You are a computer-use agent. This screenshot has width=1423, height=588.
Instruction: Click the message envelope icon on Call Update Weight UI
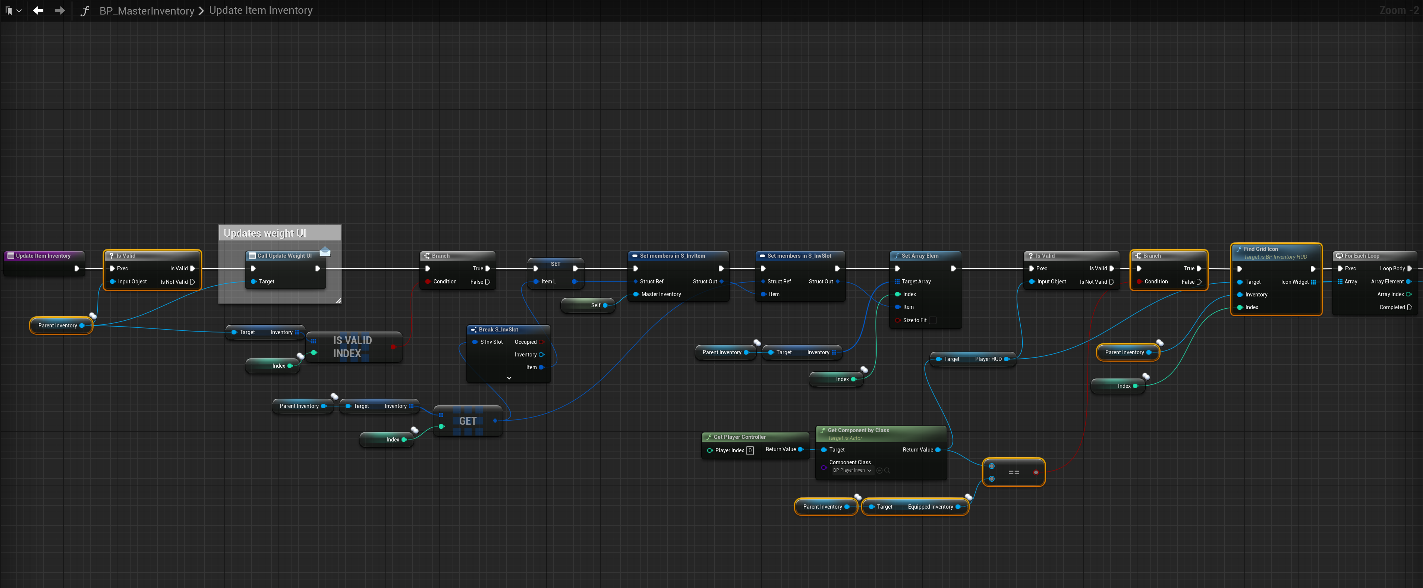[x=325, y=252]
